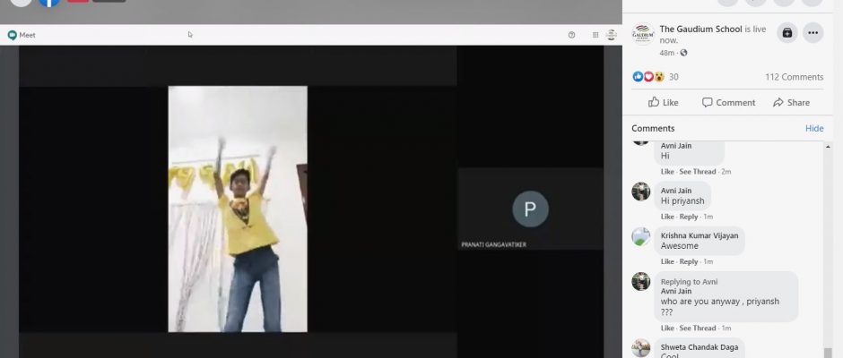Like Avni Jain's 'Hi' comment
Screen dimensions: 843x358
(x=667, y=172)
